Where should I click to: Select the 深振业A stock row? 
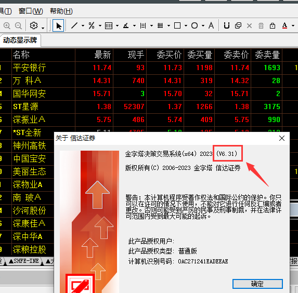[149, 119]
